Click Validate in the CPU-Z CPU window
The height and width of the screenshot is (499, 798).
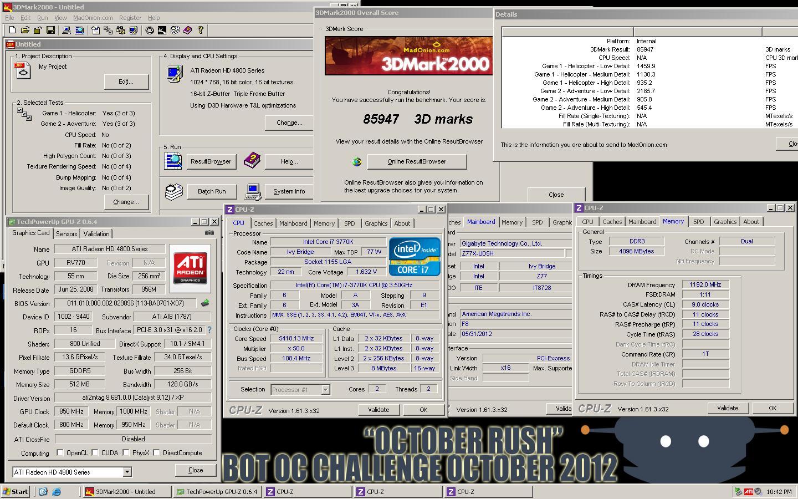[378, 410]
